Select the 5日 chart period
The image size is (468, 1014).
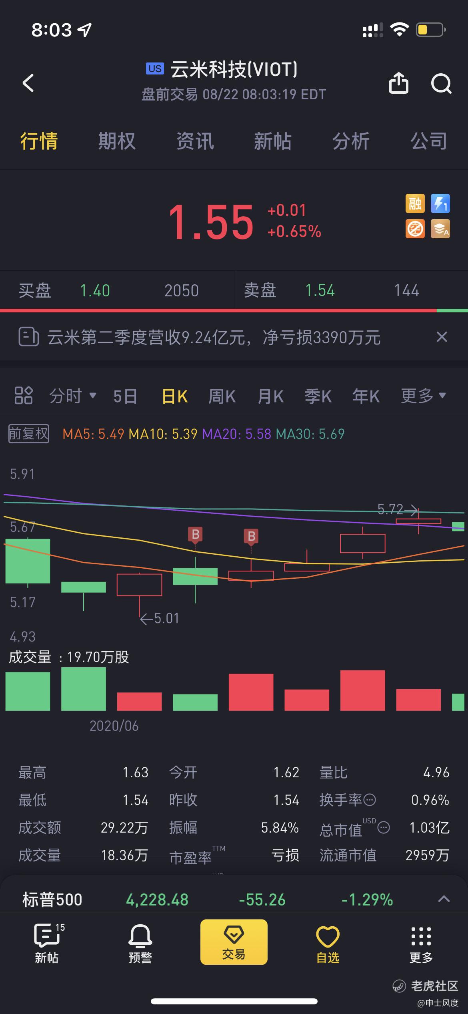tap(125, 396)
